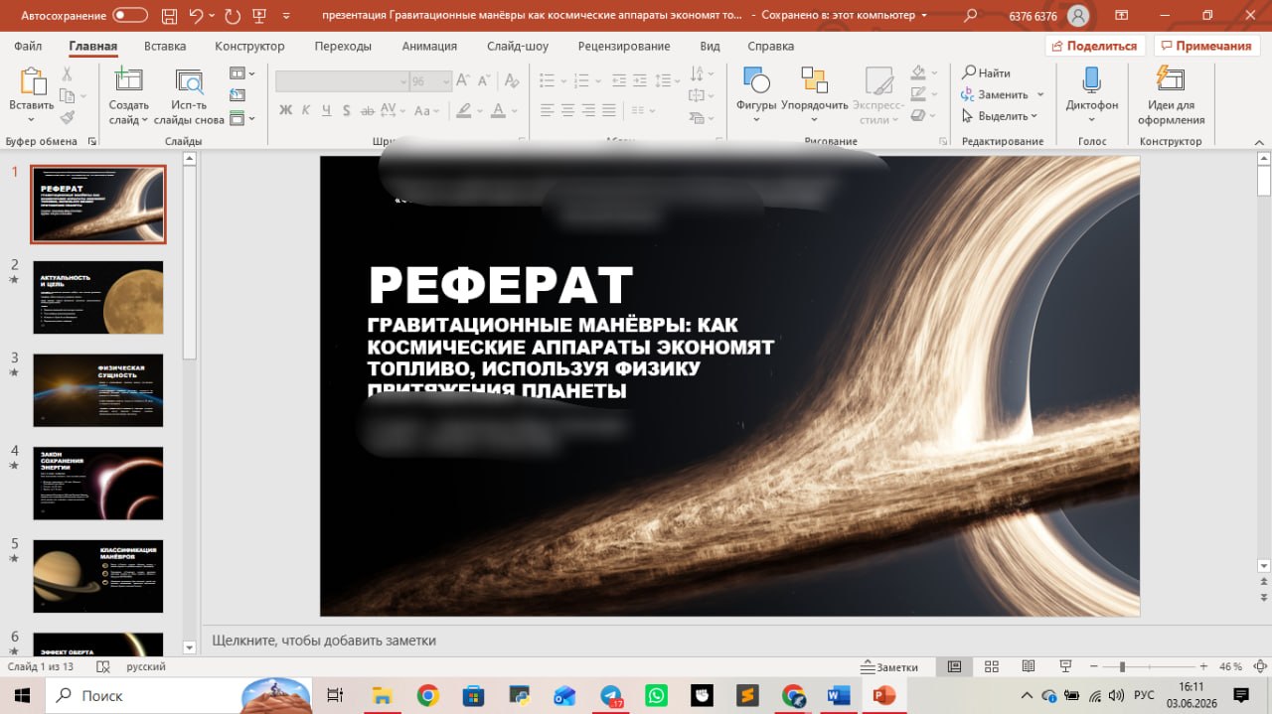Click the Reuse slides (Исп-ть слайды снова) icon
This screenshot has width=1272, height=714.
[x=189, y=81]
